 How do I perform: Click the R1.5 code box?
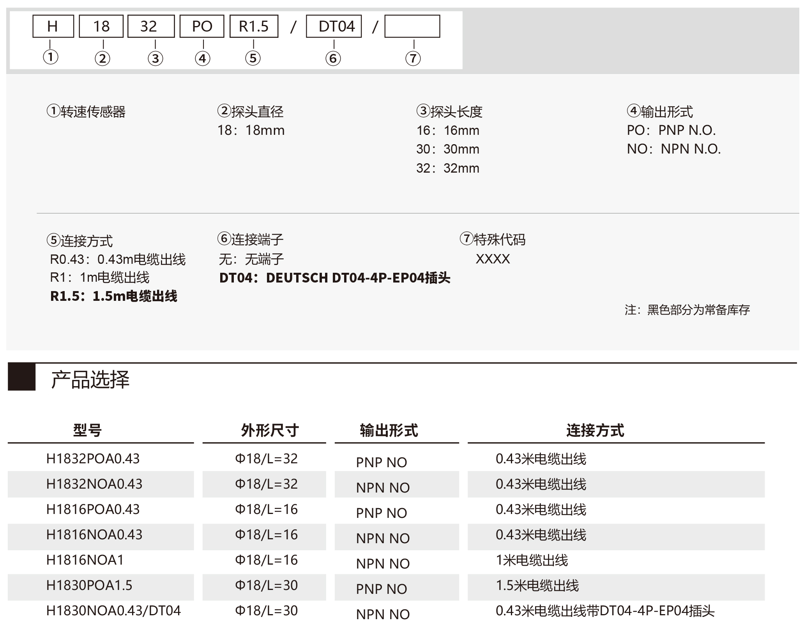point(254,26)
